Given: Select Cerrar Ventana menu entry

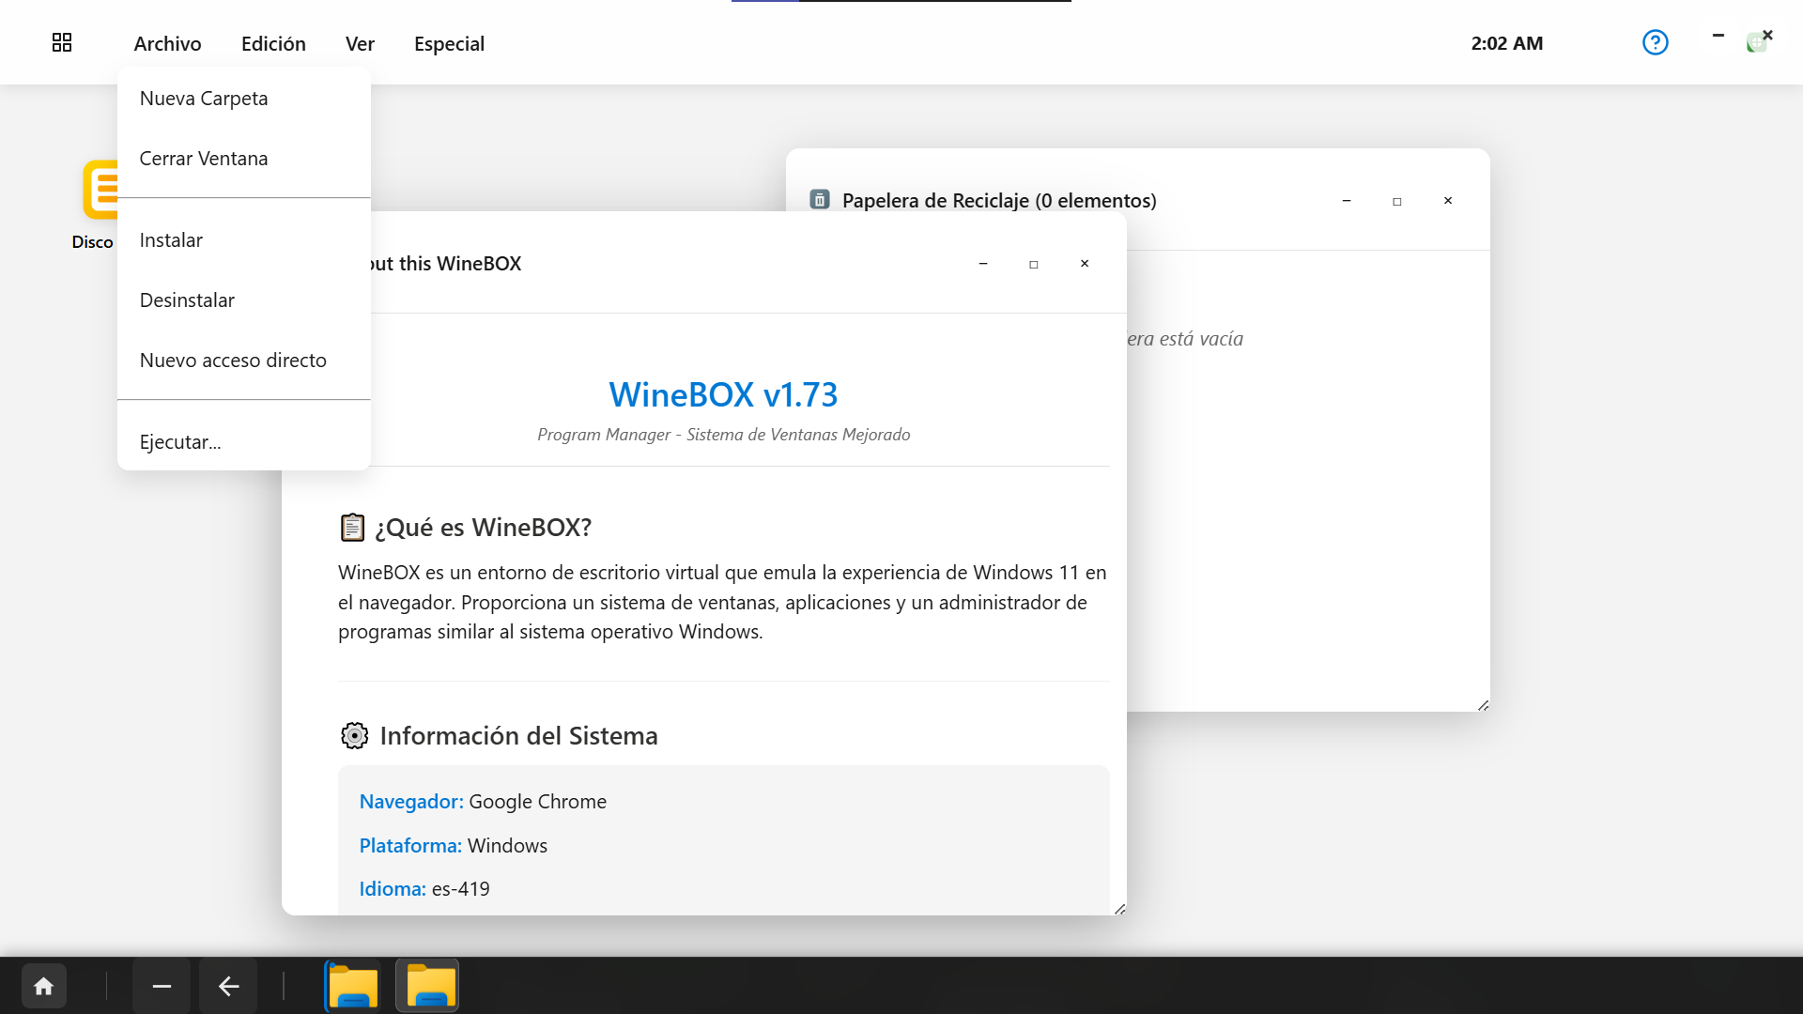Looking at the screenshot, I should (x=204, y=159).
